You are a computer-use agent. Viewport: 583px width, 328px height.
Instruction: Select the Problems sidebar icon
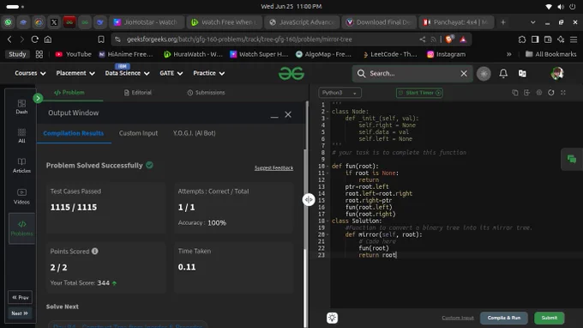point(21,228)
